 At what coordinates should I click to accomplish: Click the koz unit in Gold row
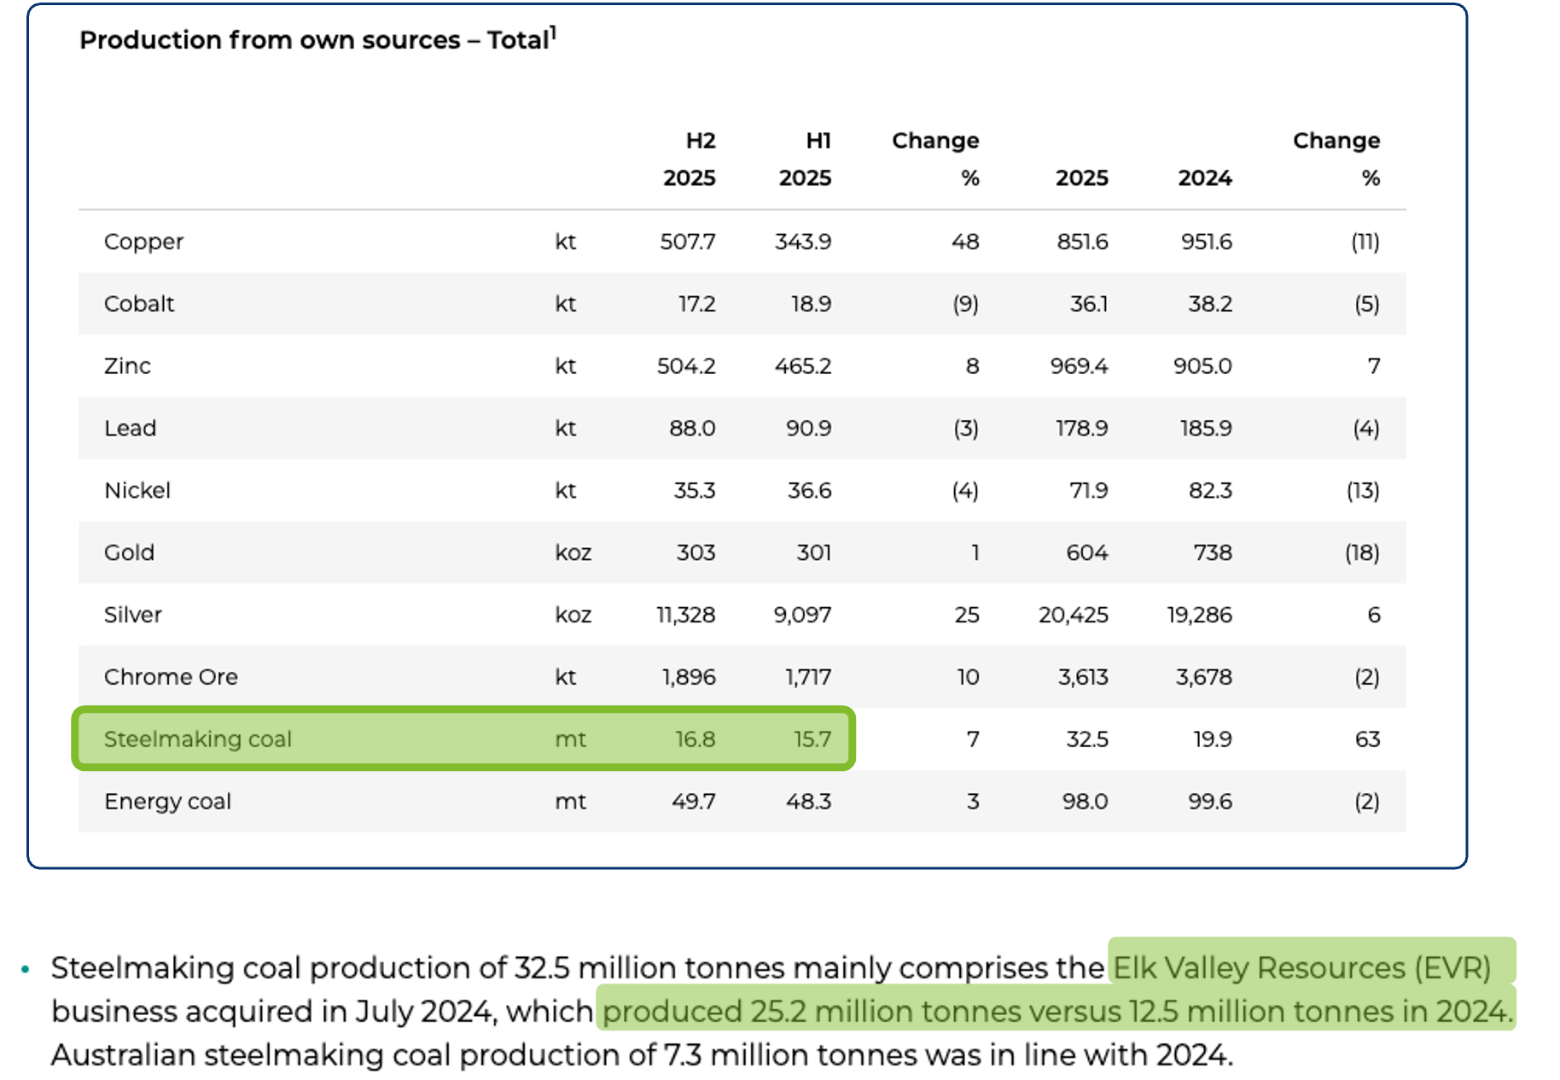point(573,553)
